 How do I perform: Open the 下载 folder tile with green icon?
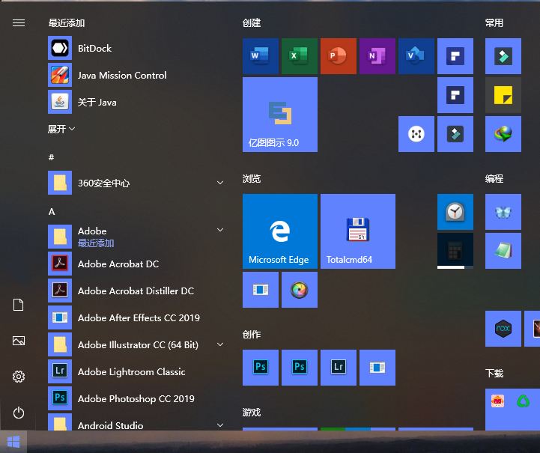(x=512, y=410)
